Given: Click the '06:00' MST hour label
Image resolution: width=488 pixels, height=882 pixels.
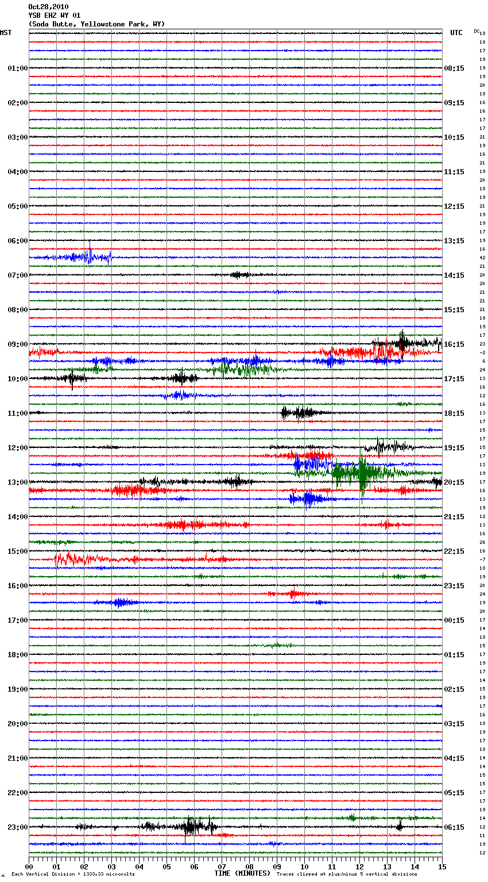Looking at the screenshot, I should [17, 241].
